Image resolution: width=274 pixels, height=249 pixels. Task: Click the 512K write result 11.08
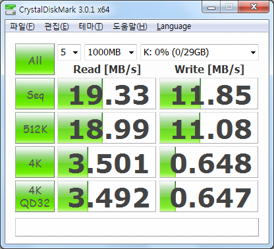pyautogui.click(x=209, y=128)
